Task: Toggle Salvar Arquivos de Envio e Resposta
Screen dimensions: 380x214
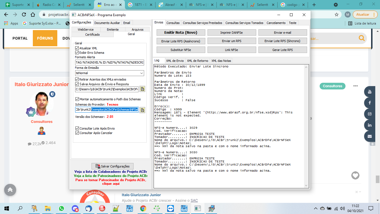Action: 77,84
